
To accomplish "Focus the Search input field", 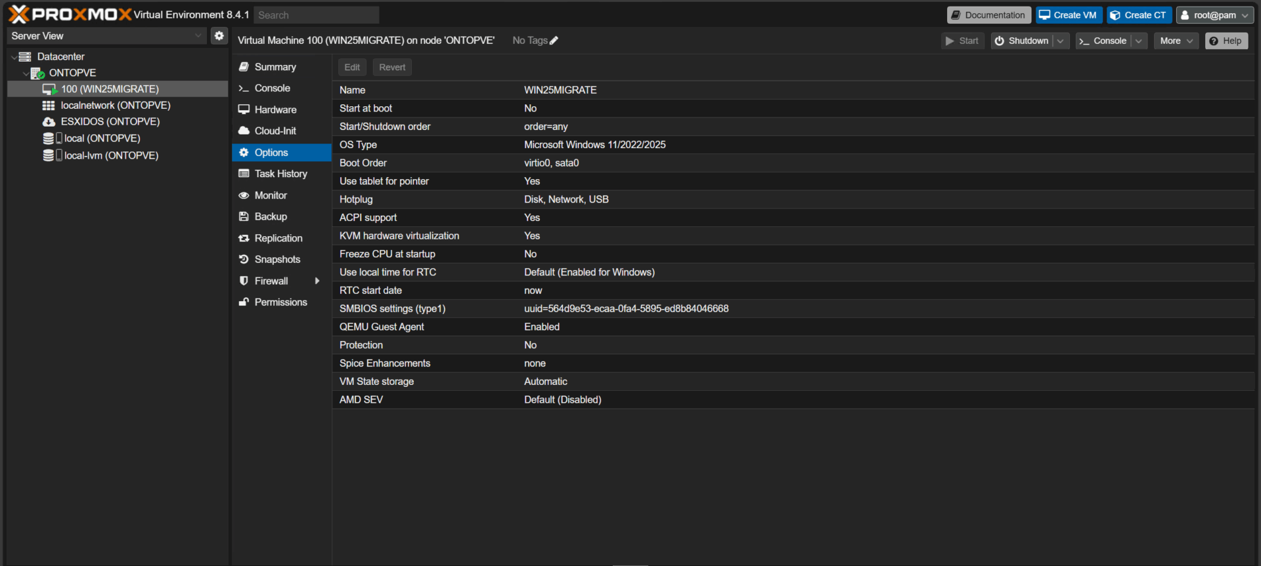I will (x=317, y=15).
